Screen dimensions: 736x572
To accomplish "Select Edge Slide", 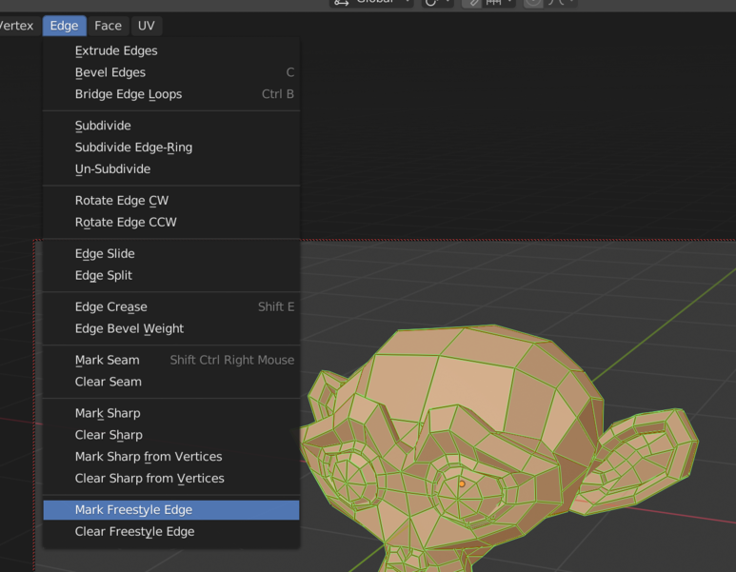I will tap(171, 253).
